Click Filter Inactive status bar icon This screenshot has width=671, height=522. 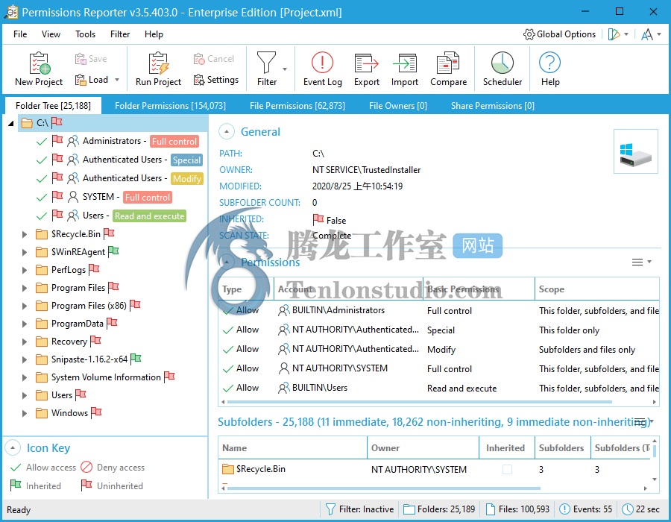coord(330,509)
